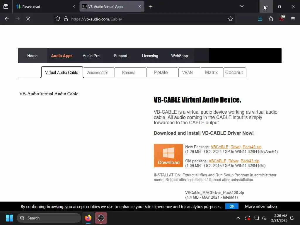Viewport: 300px width, 225px height.
Task: Switch to Voicemeeter tab
Action: [97, 73]
